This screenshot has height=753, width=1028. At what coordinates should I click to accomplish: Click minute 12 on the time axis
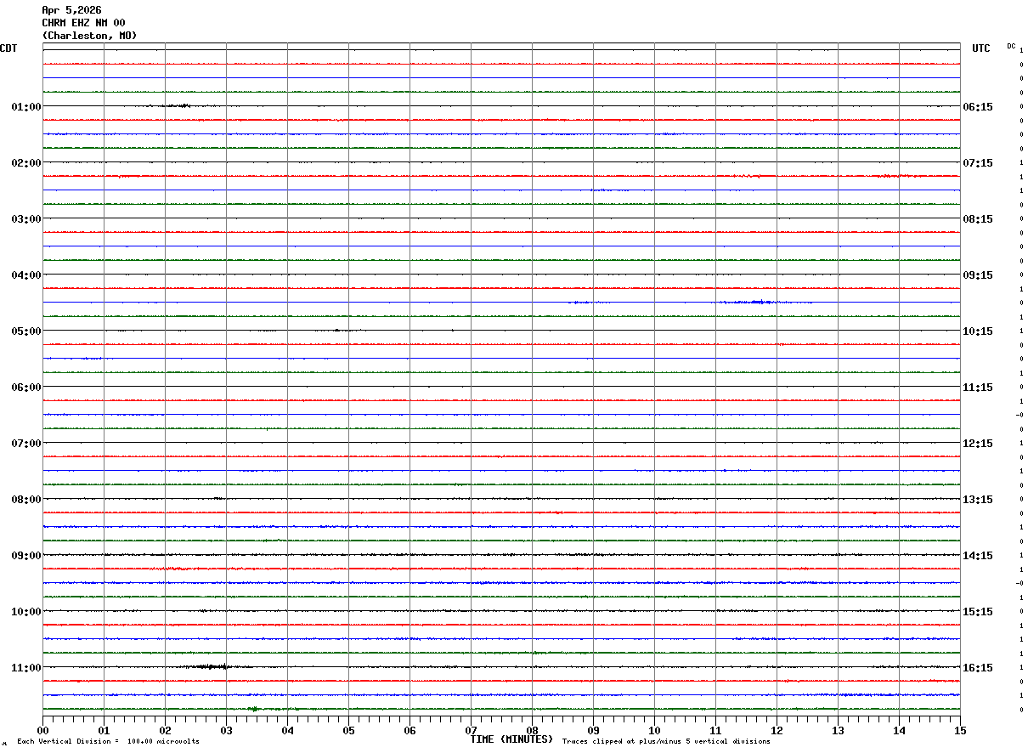(777, 730)
